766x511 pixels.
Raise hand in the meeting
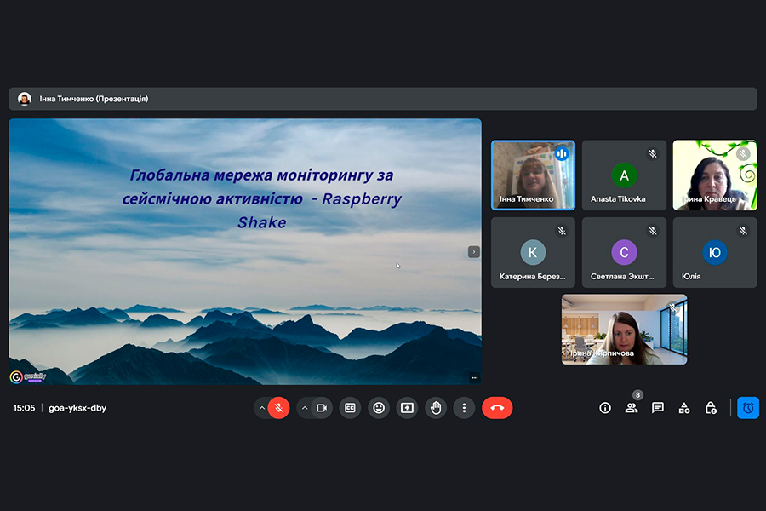[x=436, y=408]
